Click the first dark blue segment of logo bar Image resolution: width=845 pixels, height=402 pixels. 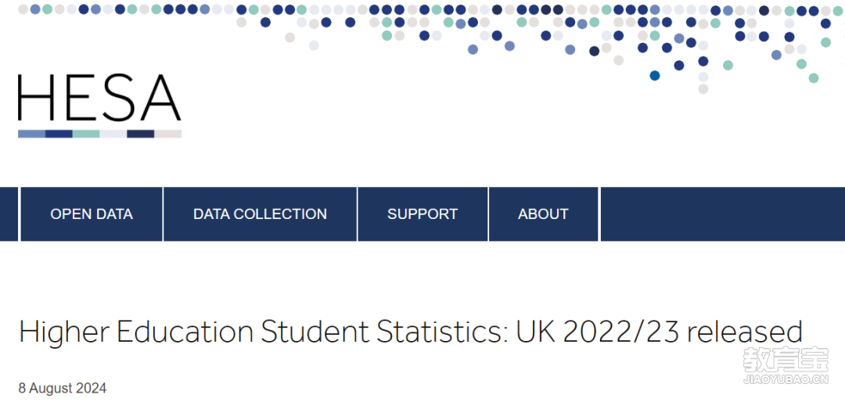[x=59, y=134]
